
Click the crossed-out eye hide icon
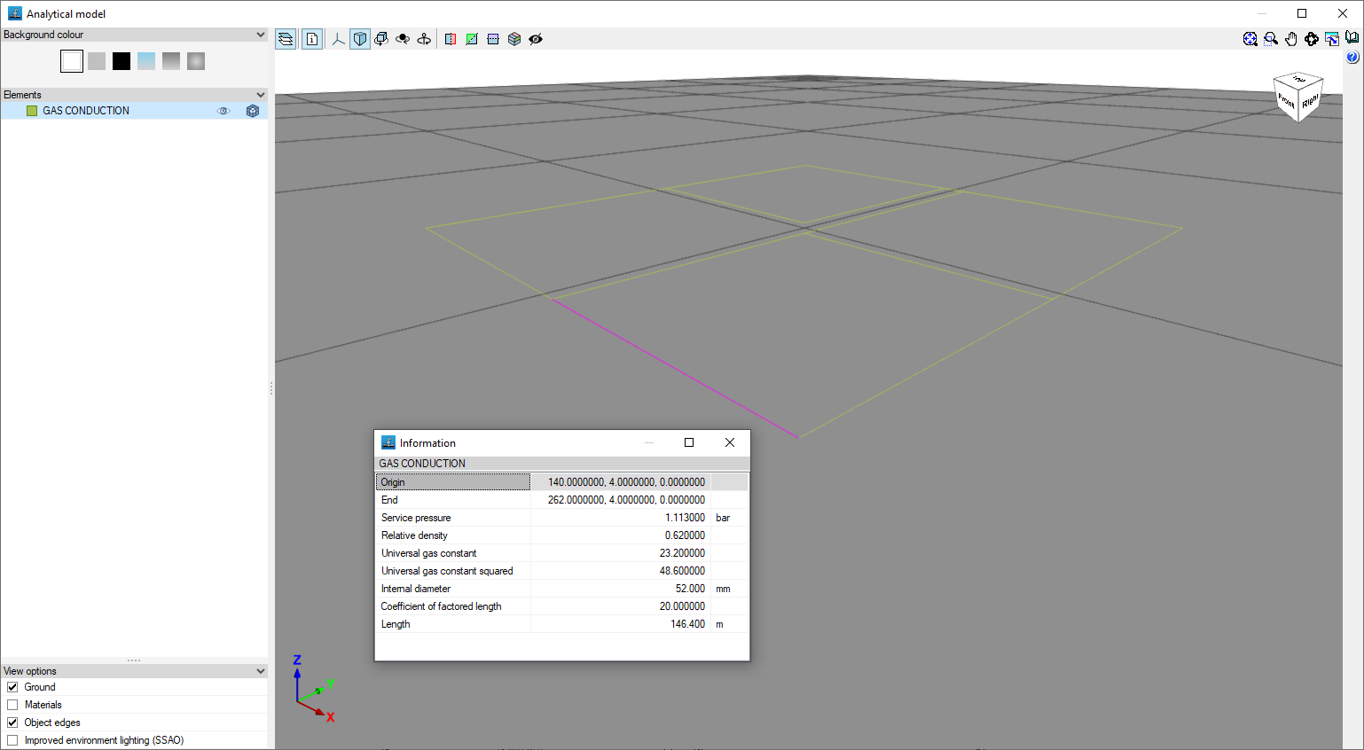tap(536, 39)
